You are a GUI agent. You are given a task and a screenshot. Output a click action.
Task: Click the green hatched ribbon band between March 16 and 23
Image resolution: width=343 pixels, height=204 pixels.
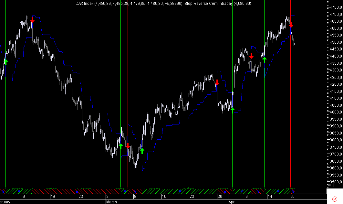click(179, 191)
